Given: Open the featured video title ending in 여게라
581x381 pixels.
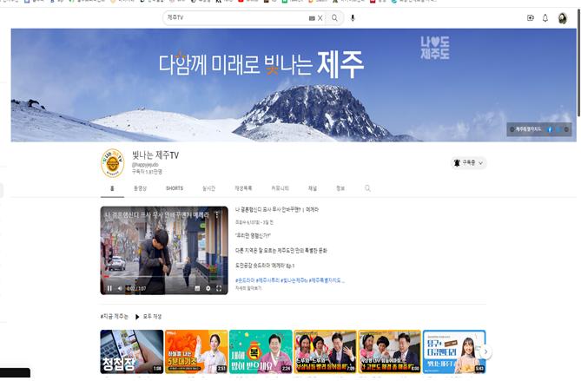Looking at the screenshot, I should tap(277, 209).
